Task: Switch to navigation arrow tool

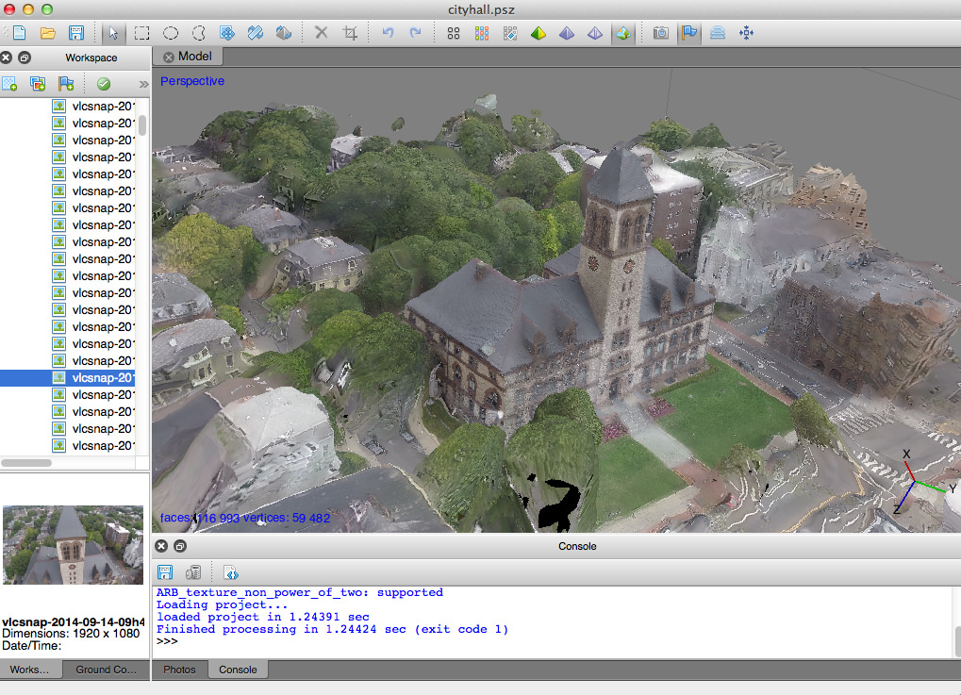Action: [113, 33]
